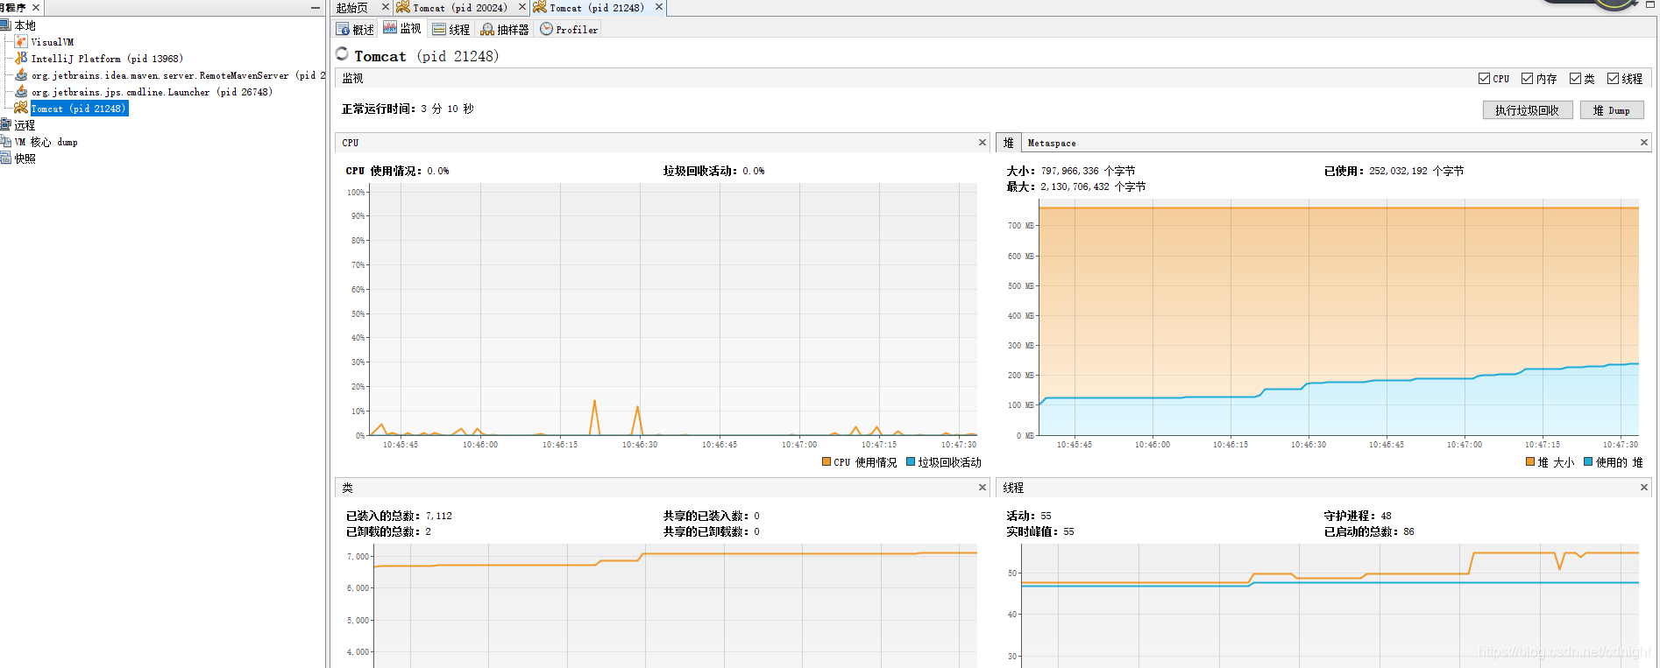Close the 类 classes chart panel
This screenshot has width=1660, height=668.
(983, 487)
